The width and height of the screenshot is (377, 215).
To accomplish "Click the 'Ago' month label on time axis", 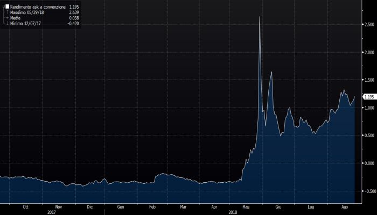I will click(x=345, y=206).
